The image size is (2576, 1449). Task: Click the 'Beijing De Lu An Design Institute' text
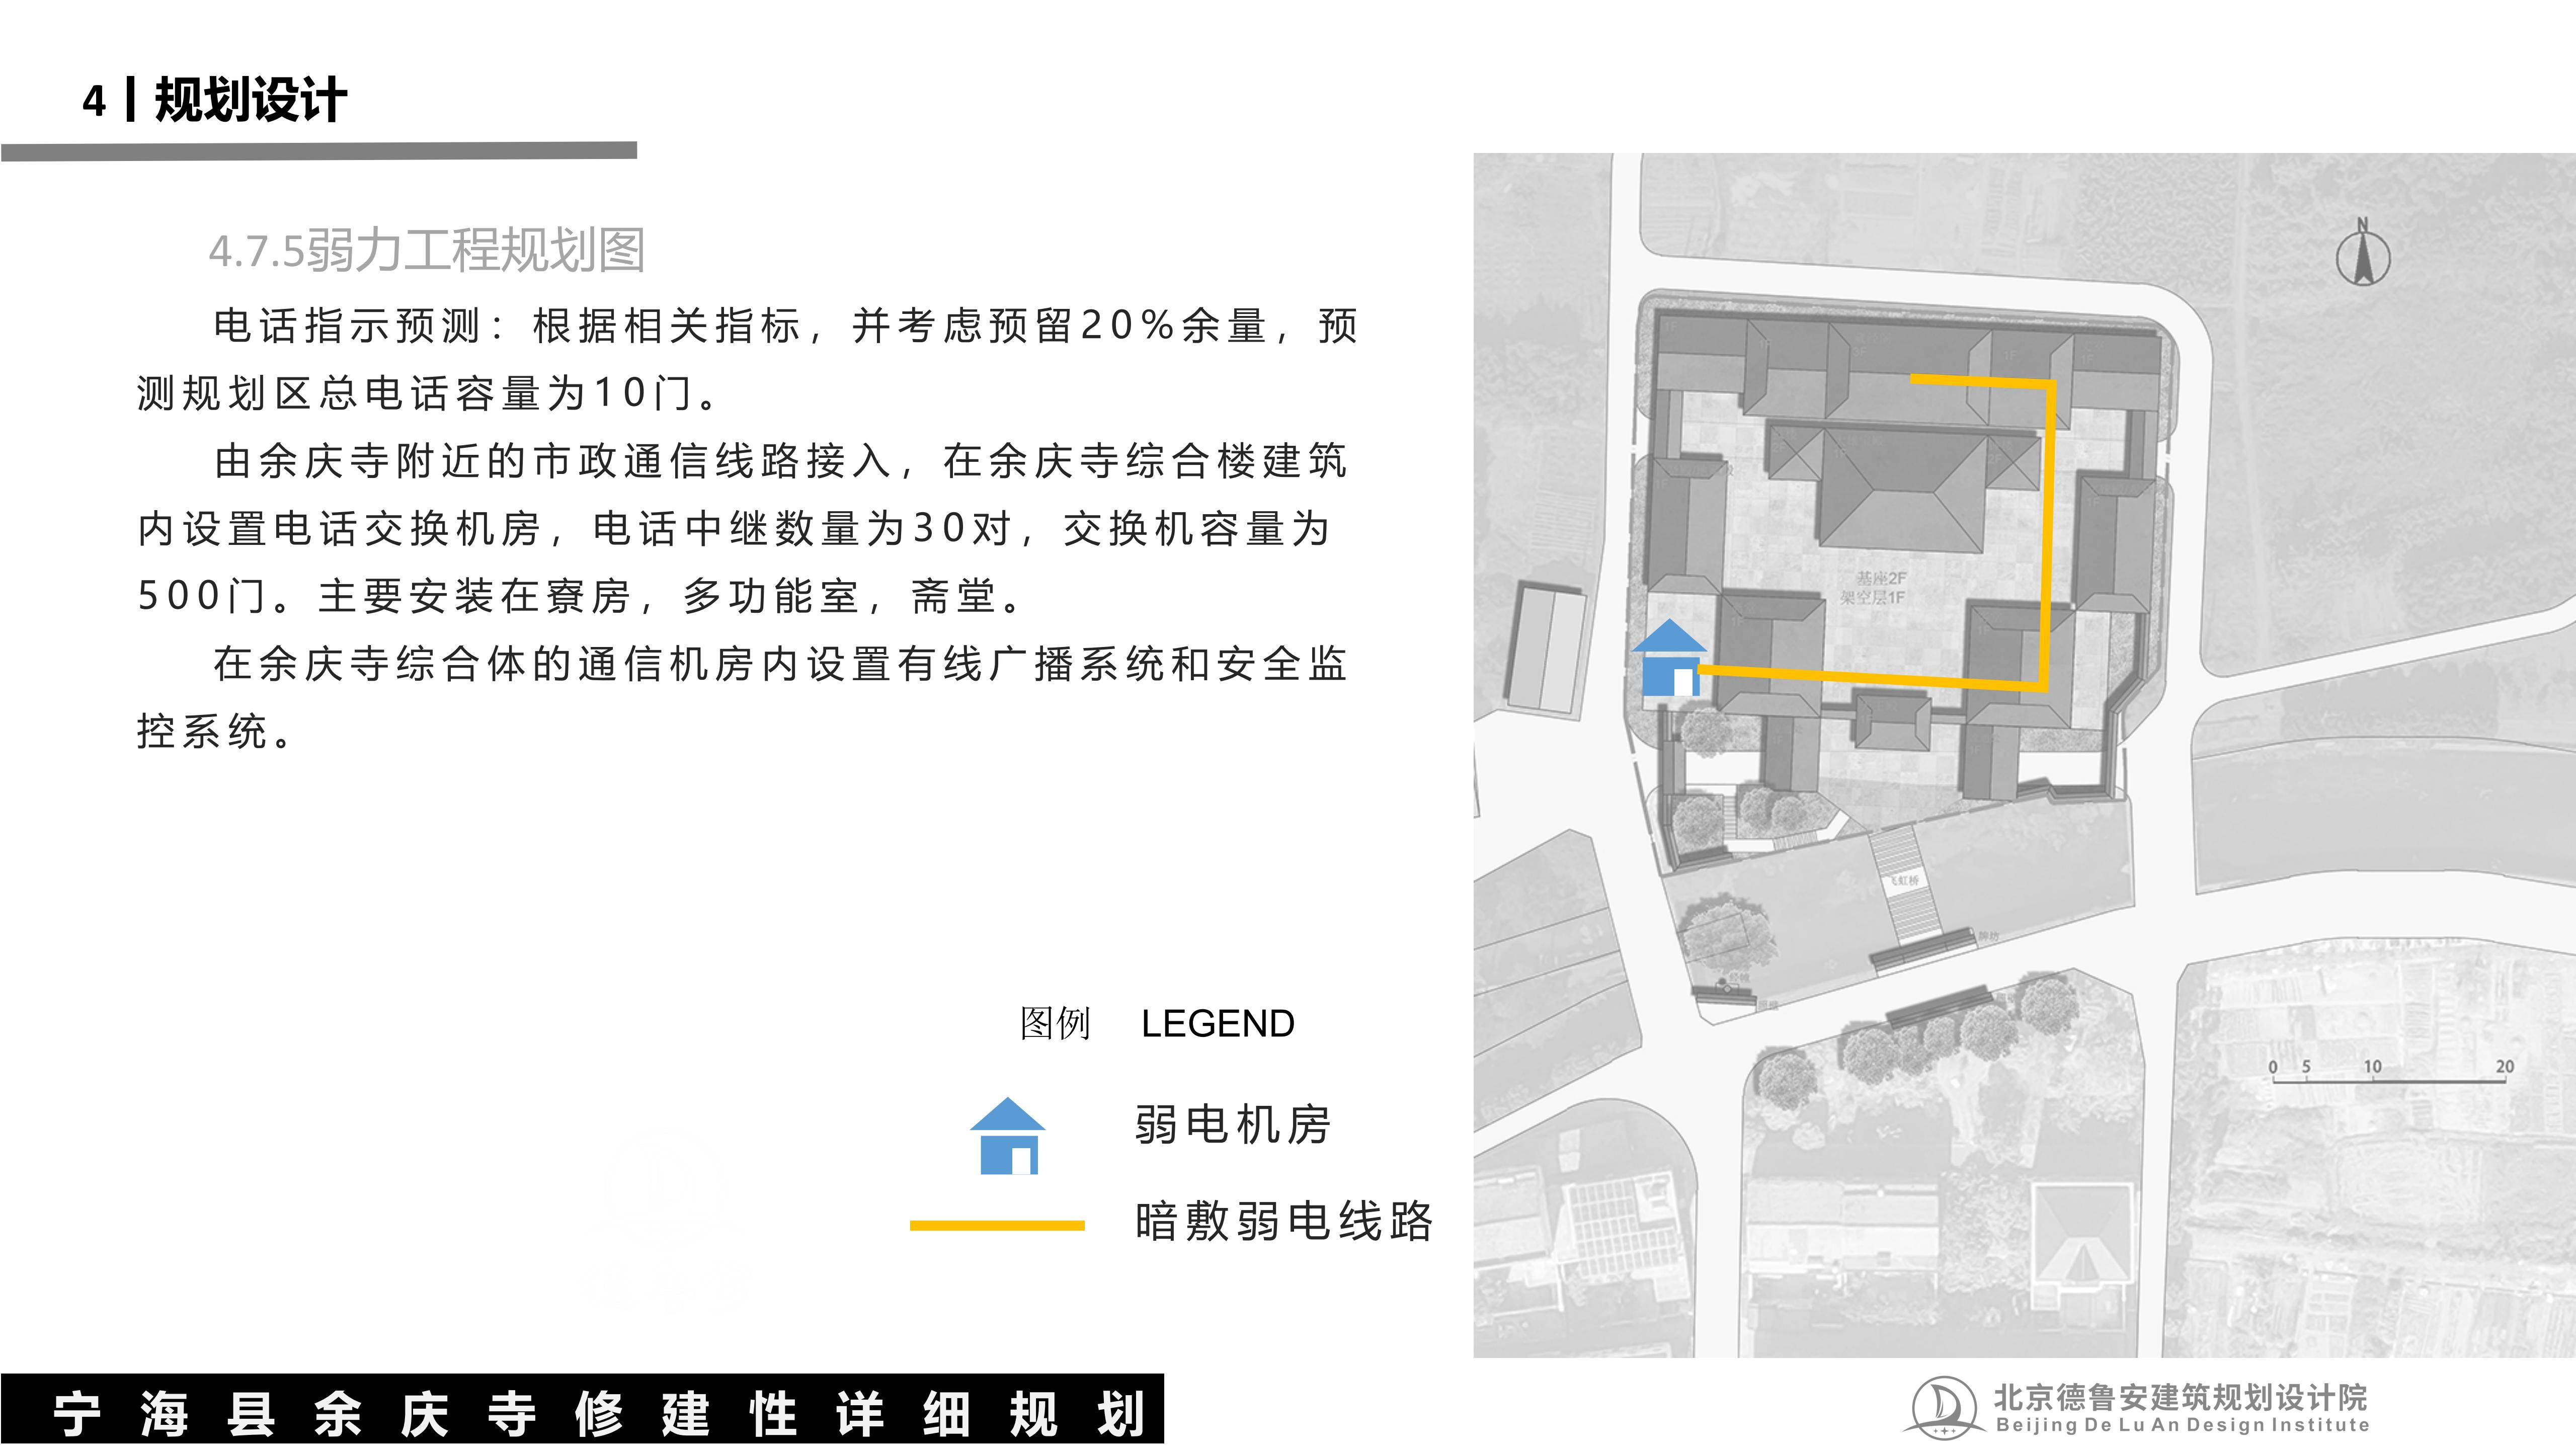click(x=2182, y=1426)
